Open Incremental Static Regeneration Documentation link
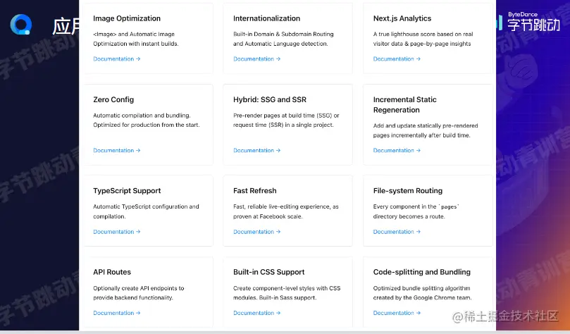The height and width of the screenshot is (334, 570). pyautogui.click(x=397, y=150)
